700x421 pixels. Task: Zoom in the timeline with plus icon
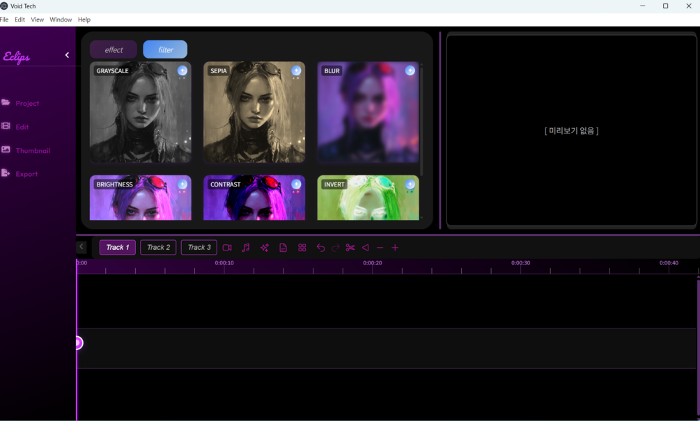[x=395, y=248]
